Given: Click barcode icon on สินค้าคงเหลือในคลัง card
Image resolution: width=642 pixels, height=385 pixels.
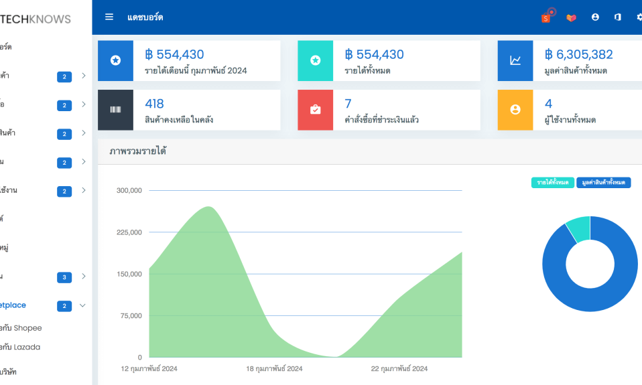Looking at the screenshot, I should pyautogui.click(x=115, y=110).
